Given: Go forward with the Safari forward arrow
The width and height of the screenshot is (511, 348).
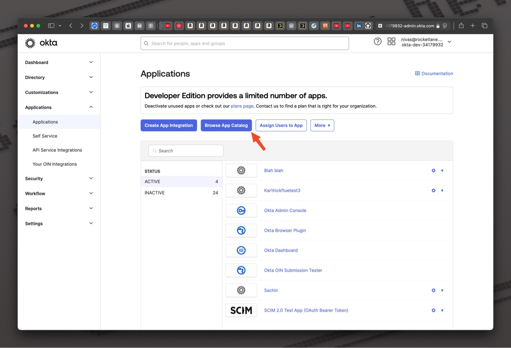Looking at the screenshot, I should pos(82,26).
